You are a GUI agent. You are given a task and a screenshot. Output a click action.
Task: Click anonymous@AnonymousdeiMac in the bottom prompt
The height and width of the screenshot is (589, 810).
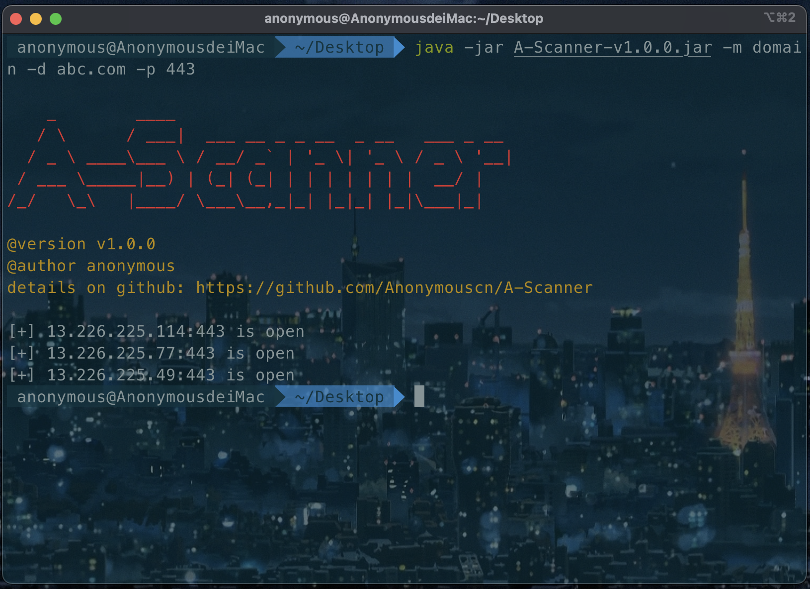pyautogui.click(x=141, y=397)
